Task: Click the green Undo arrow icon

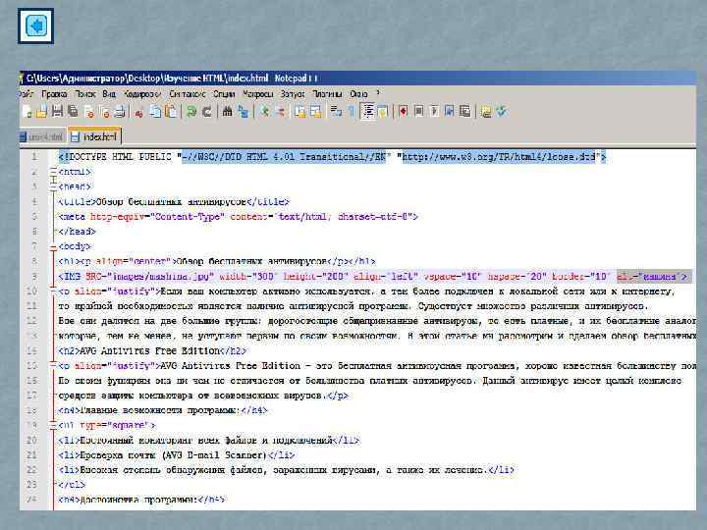Action: click(x=191, y=111)
